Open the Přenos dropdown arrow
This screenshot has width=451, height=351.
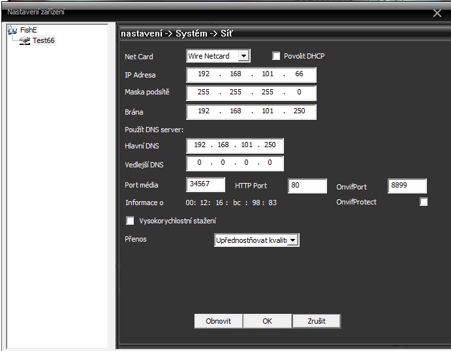[292, 240]
